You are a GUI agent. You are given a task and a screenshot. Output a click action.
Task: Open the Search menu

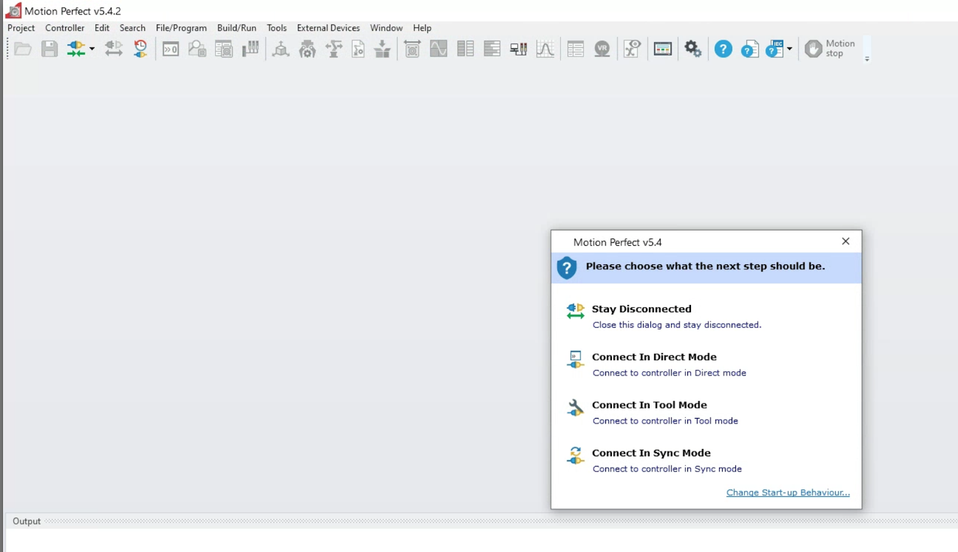[x=132, y=28]
